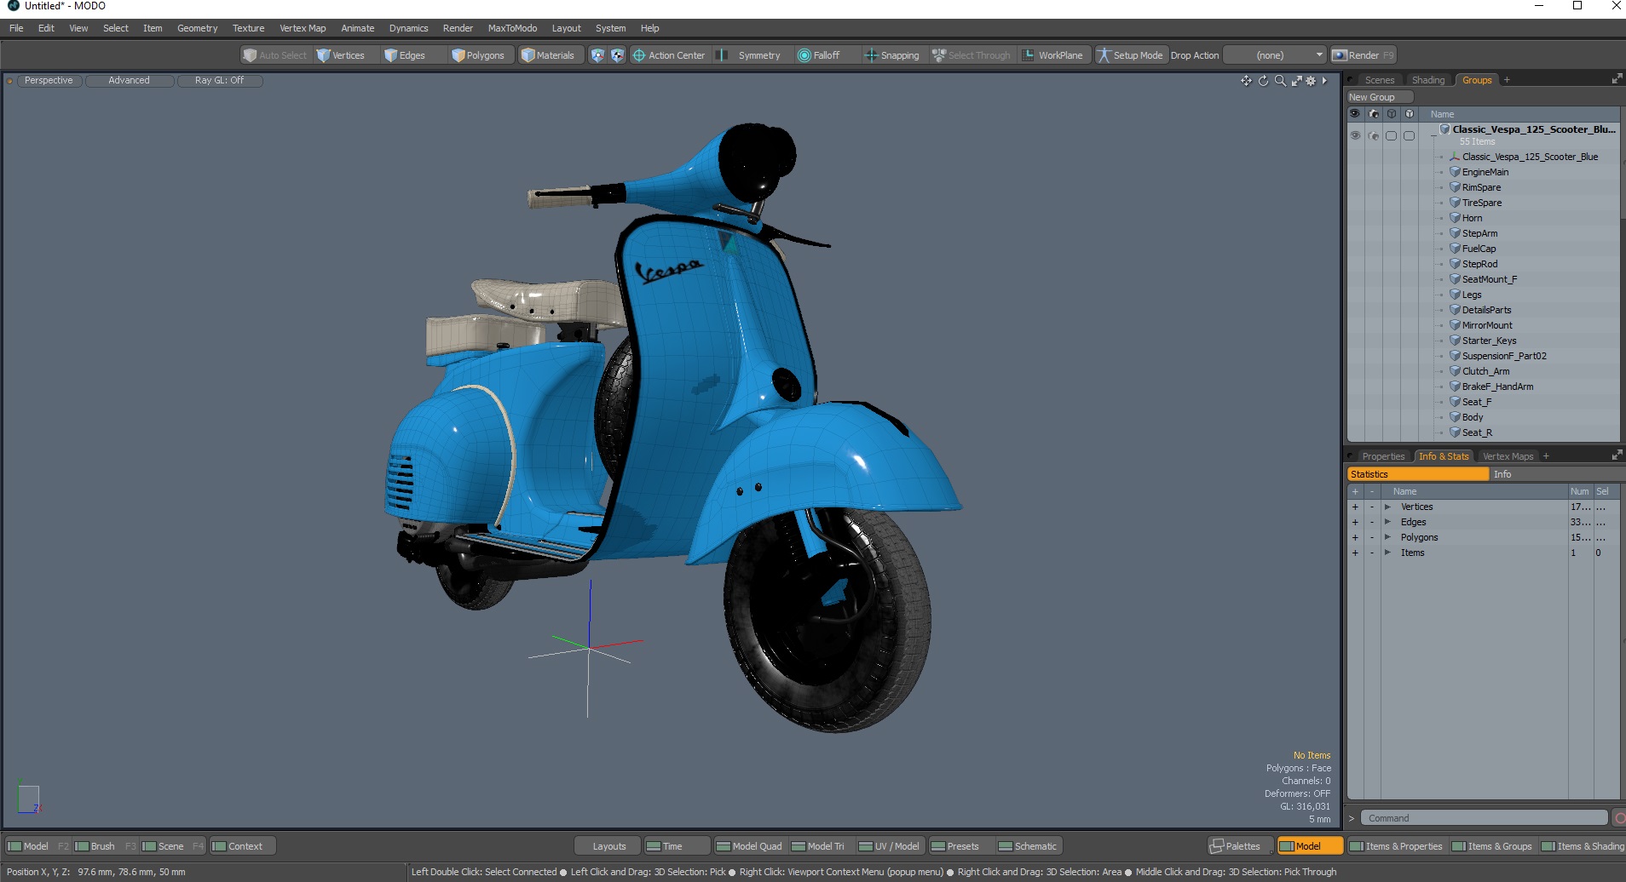This screenshot has height=882, width=1626.
Task: Expand the Info & Stats panel to full size
Action: pos(1617,455)
